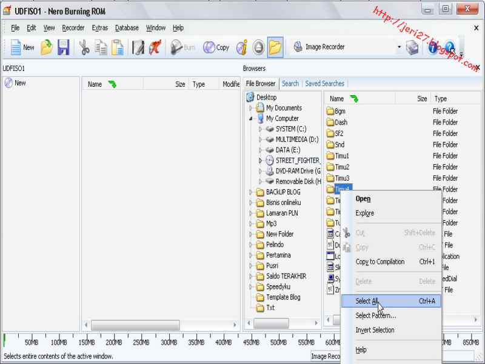485x364 pixels.
Task: Choose Explore in the context menu
Action: pos(391,213)
